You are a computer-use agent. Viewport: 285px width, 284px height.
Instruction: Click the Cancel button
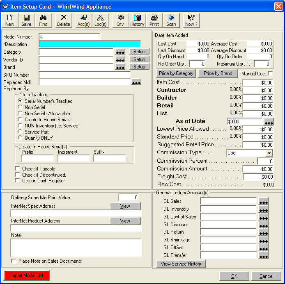coord(266,276)
